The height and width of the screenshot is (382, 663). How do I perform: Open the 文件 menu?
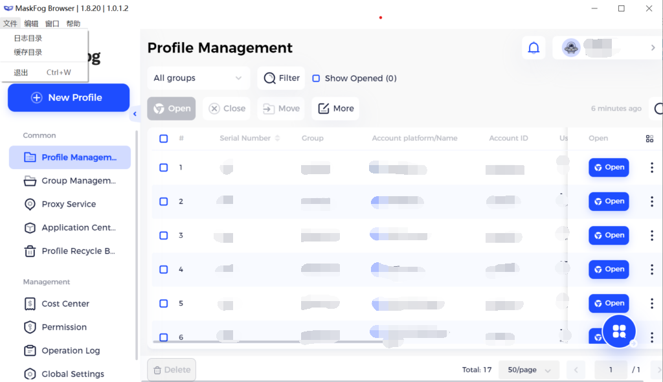pos(10,24)
